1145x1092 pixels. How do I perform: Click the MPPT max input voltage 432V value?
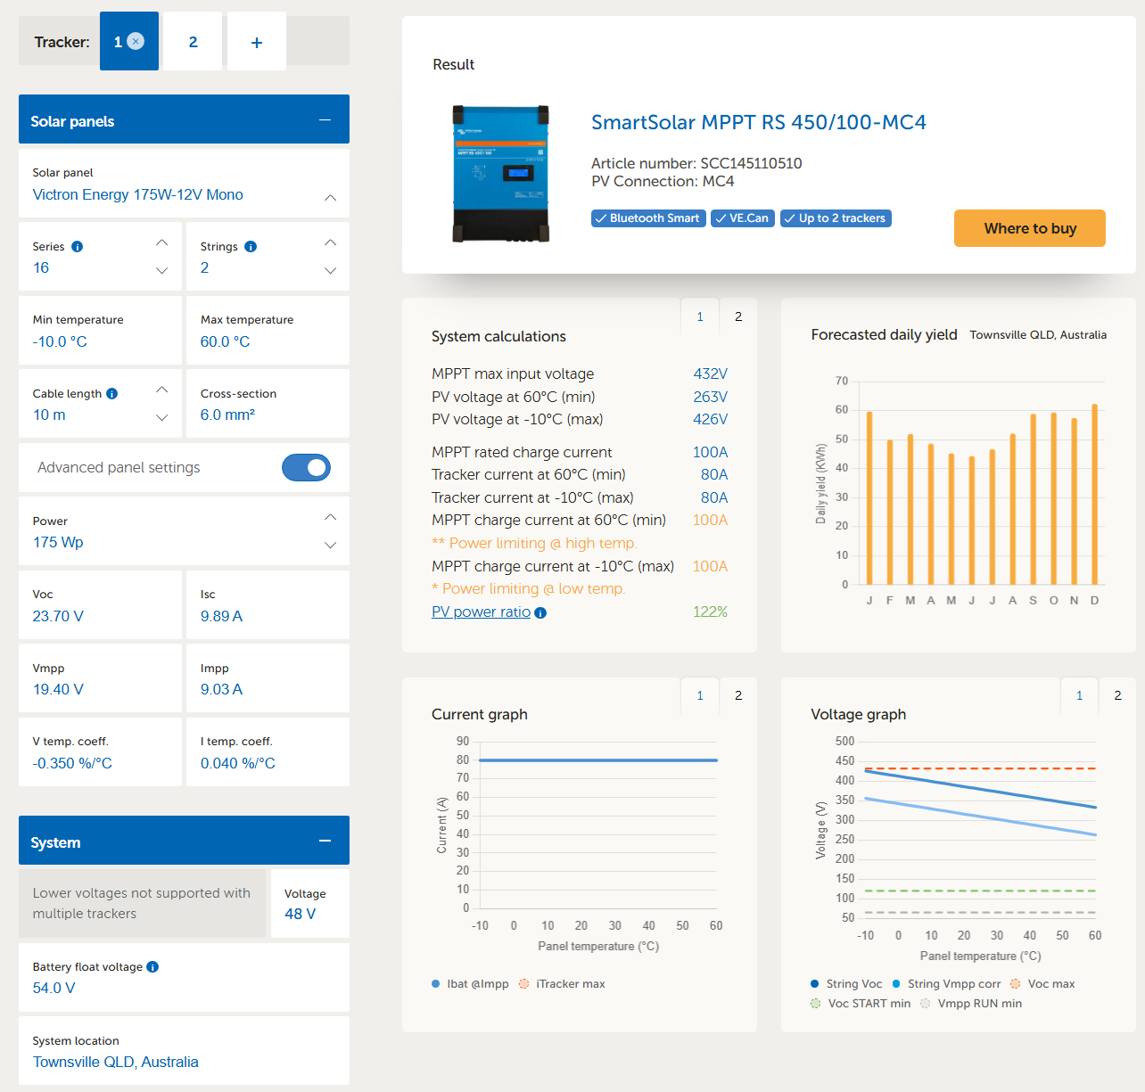711,374
